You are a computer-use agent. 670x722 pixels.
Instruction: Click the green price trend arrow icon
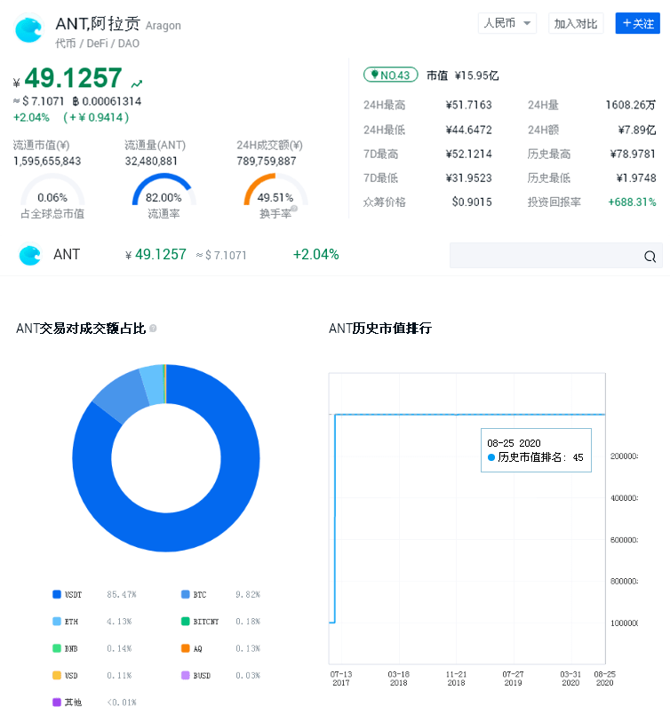(x=137, y=83)
